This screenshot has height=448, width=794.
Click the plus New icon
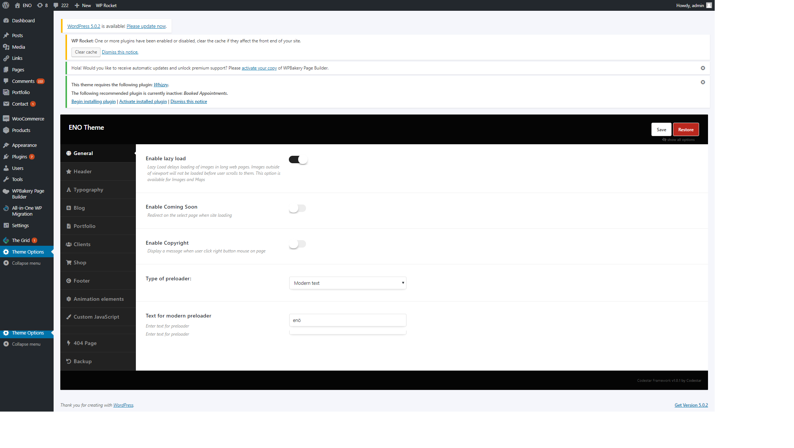click(x=77, y=5)
